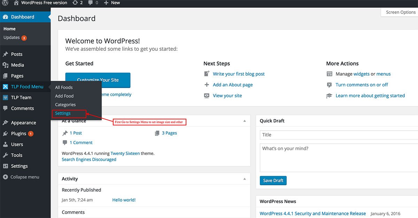
Task: Click the monitor icon beside View your site
Action: [207, 95]
